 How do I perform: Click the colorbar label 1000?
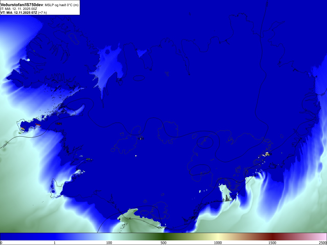point(218,243)
